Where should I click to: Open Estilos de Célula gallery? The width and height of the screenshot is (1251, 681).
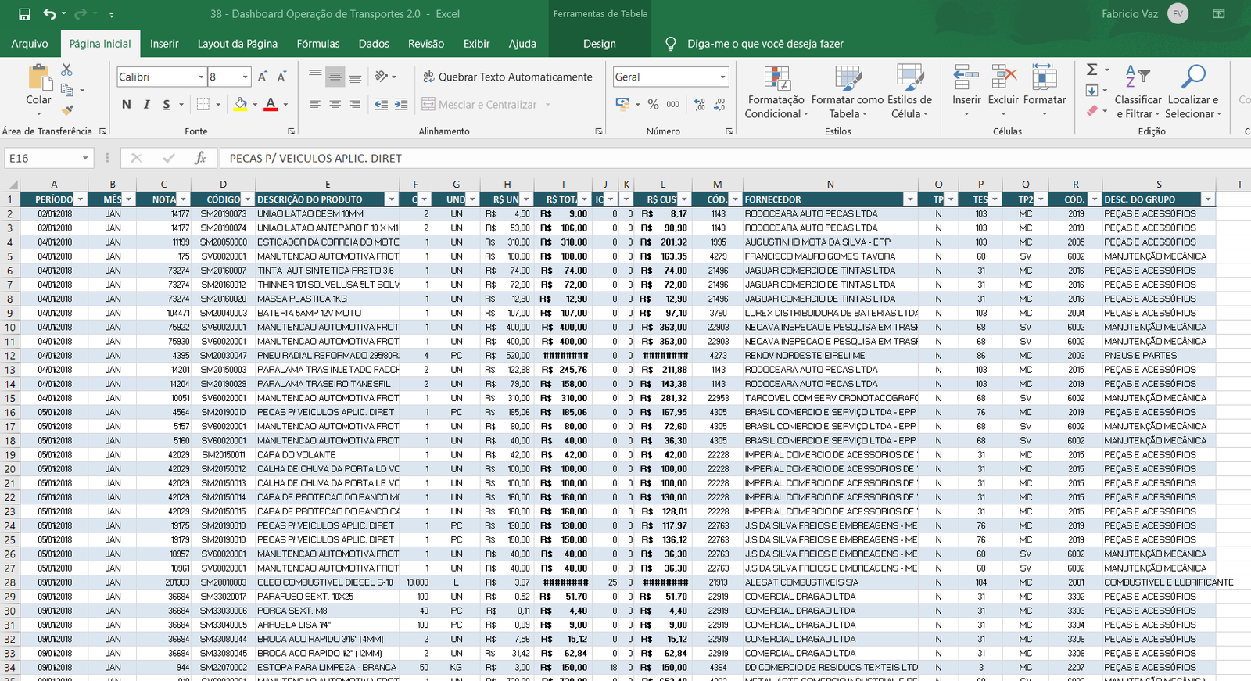click(x=909, y=91)
